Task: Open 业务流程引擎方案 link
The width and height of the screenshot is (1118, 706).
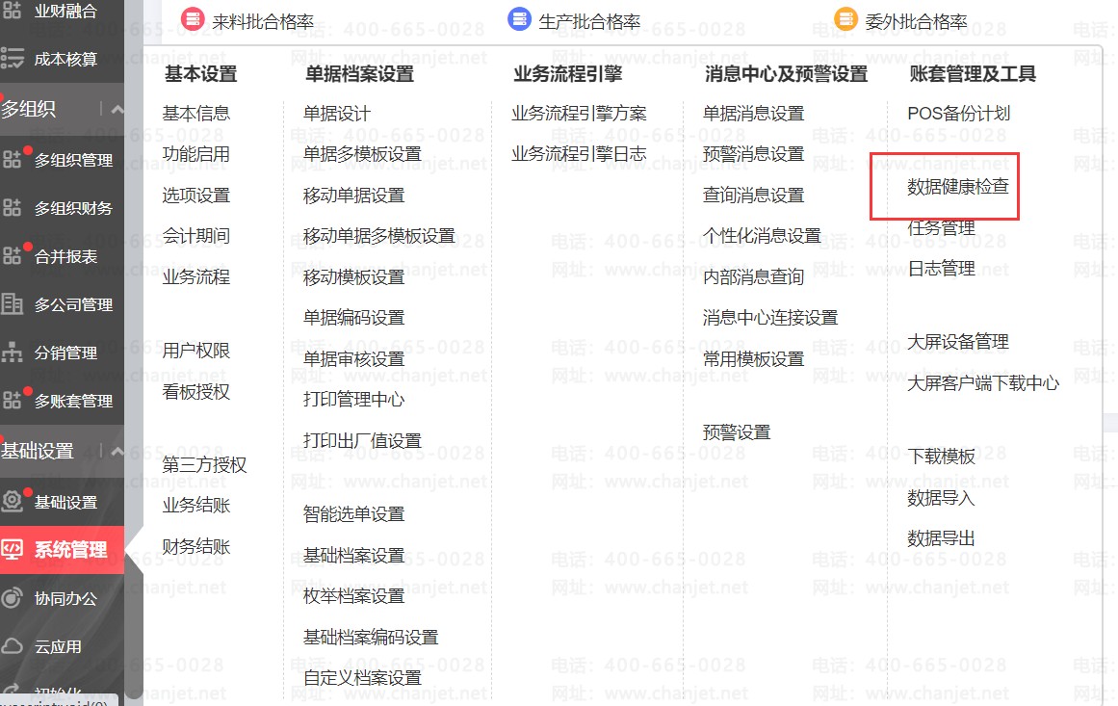Action: (579, 114)
